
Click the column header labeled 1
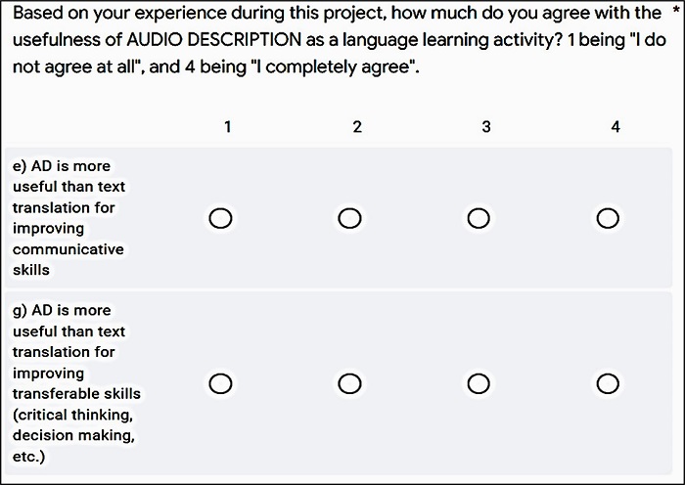pyautogui.click(x=227, y=127)
